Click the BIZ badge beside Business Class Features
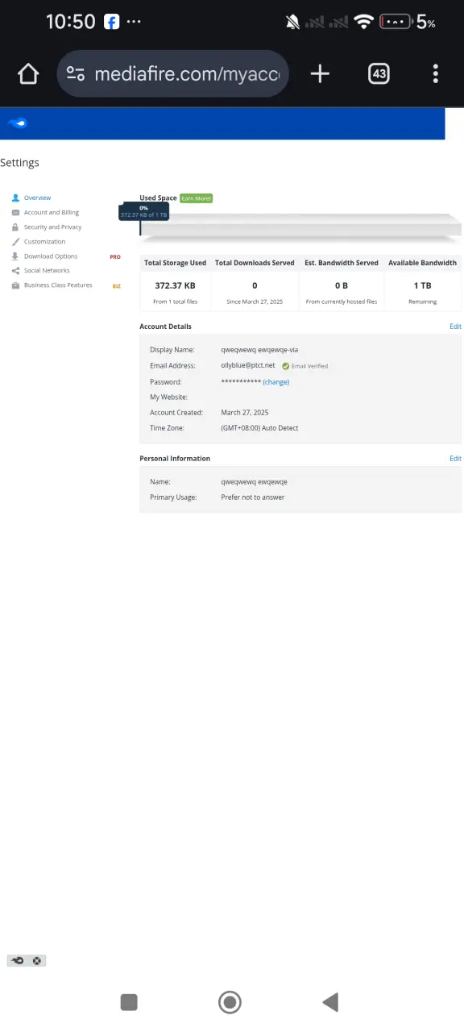The width and height of the screenshot is (464, 1032). pos(116,285)
